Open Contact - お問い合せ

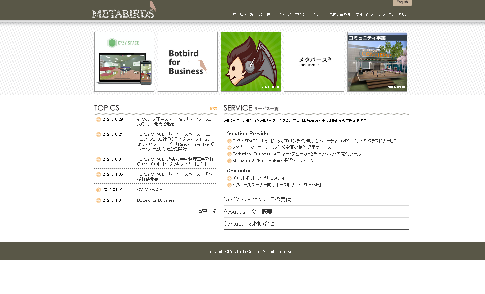coord(249,224)
